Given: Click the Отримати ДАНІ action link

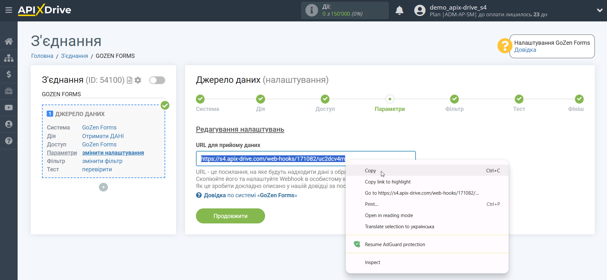Looking at the screenshot, I should click(x=103, y=136).
